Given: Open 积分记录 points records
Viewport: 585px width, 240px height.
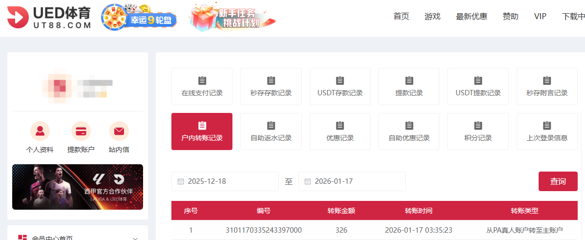Looking at the screenshot, I should [478, 131].
